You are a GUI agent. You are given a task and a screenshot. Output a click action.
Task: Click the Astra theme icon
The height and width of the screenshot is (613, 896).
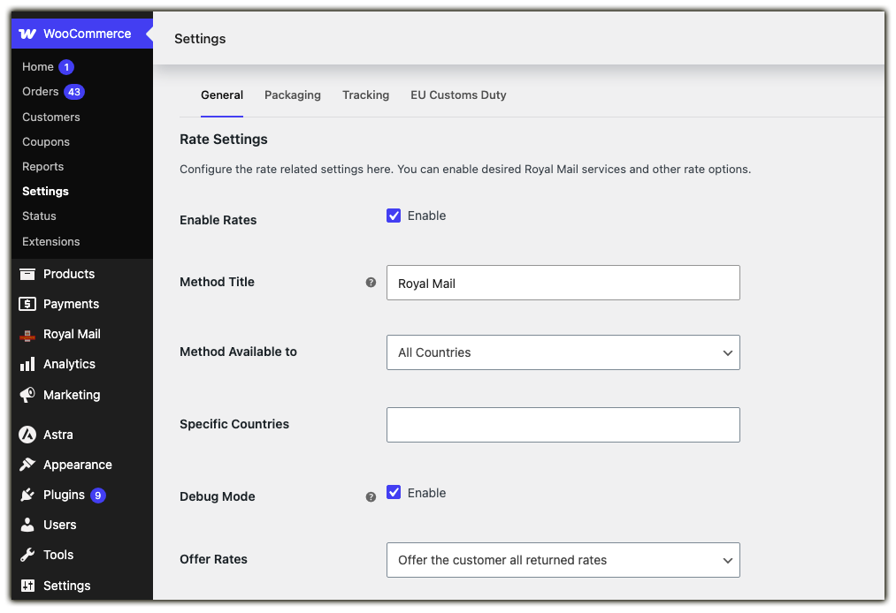[27, 435]
